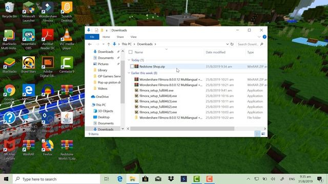Select Microsoft Edge desktop icon
Screen dimensions: 328x184
pos(29,94)
